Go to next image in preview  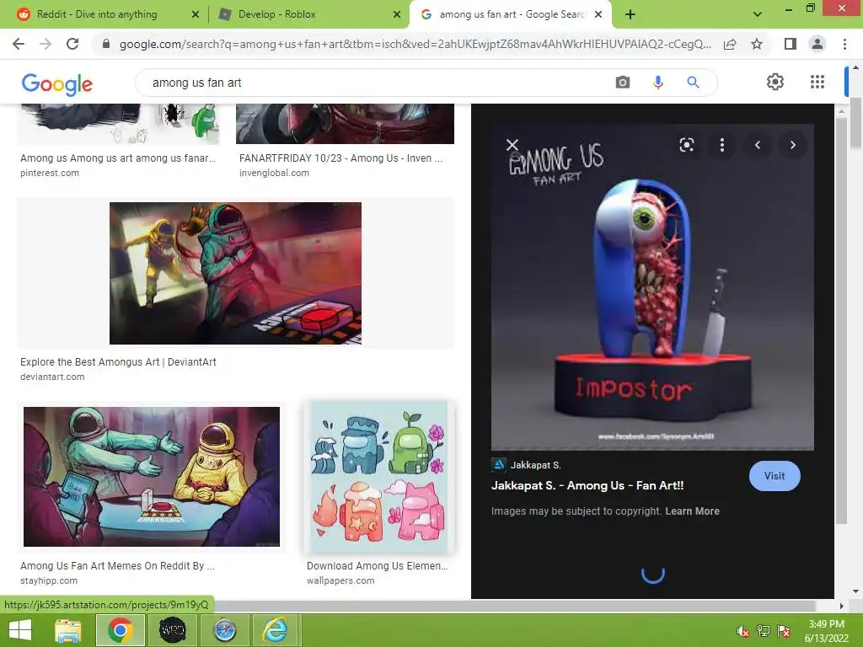tap(792, 145)
